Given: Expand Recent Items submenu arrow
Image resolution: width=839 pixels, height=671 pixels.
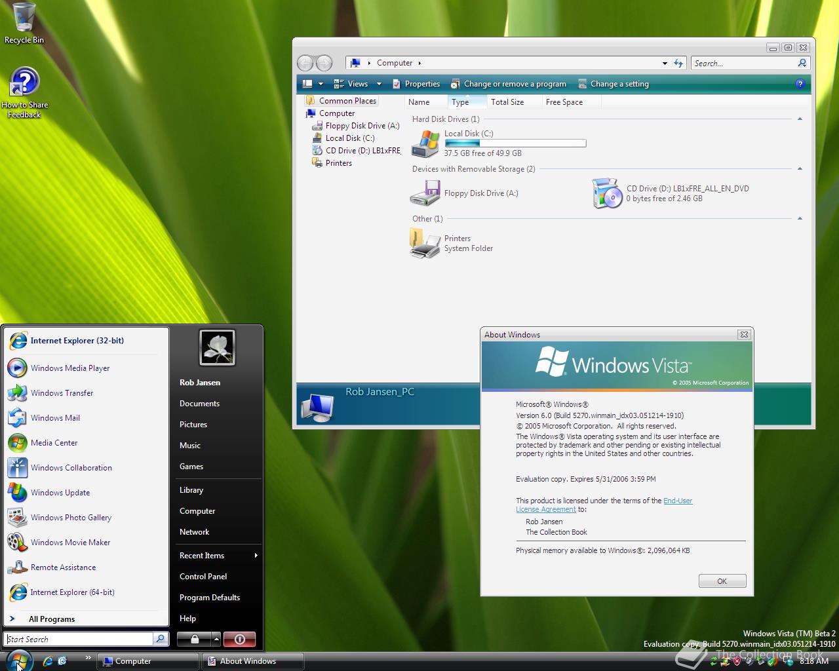Looking at the screenshot, I should [x=256, y=556].
